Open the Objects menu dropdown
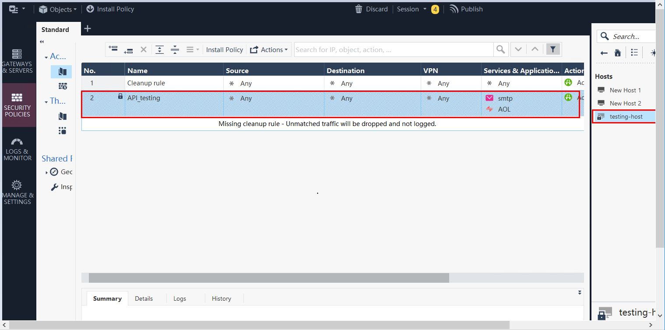665x330 pixels. click(x=57, y=9)
